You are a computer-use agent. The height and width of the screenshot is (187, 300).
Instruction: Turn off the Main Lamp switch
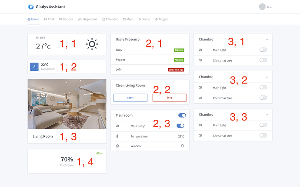point(180,126)
